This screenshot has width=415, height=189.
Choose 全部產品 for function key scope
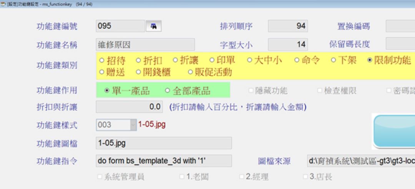[167, 91]
